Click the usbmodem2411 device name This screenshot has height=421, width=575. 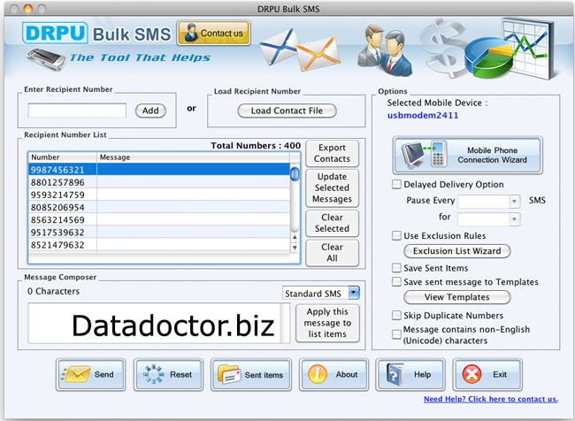[x=423, y=115]
